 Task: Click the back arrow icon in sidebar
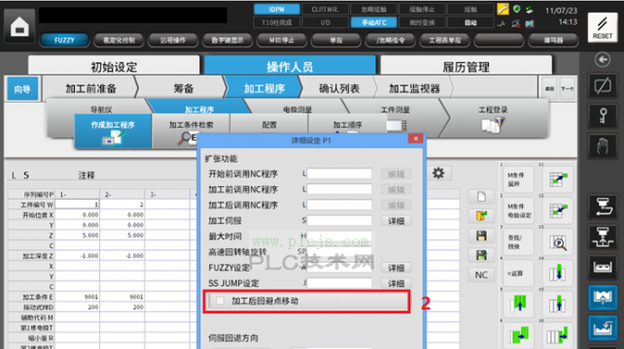pyautogui.click(x=603, y=60)
